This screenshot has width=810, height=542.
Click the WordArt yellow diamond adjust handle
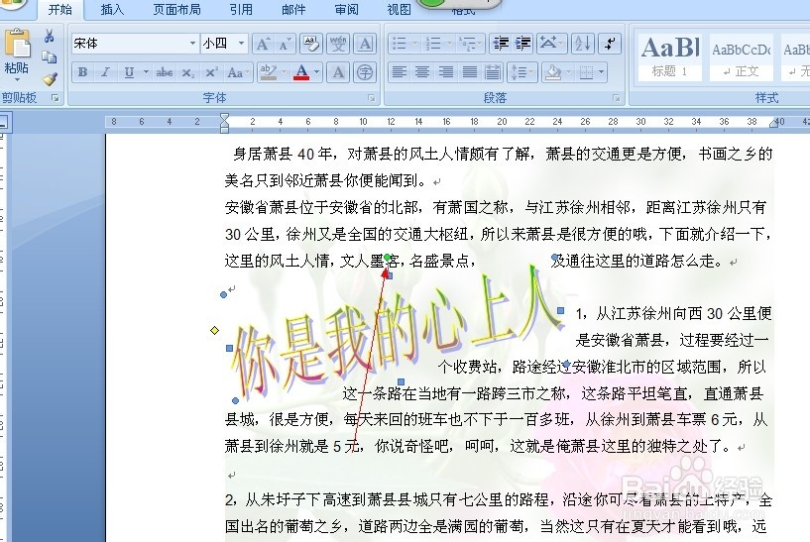[215, 330]
